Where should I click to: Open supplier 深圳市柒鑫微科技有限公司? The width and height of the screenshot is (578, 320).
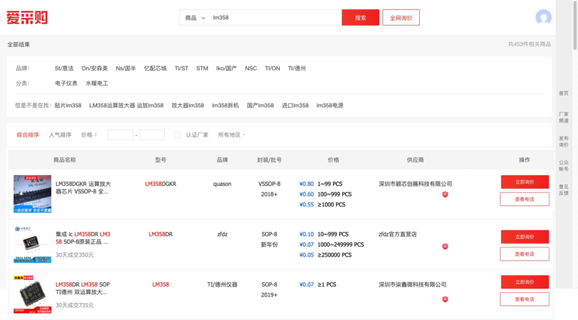coord(412,285)
